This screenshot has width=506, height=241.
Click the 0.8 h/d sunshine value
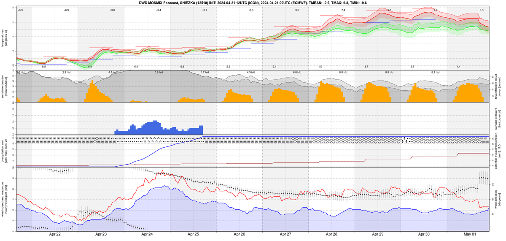[159, 73]
